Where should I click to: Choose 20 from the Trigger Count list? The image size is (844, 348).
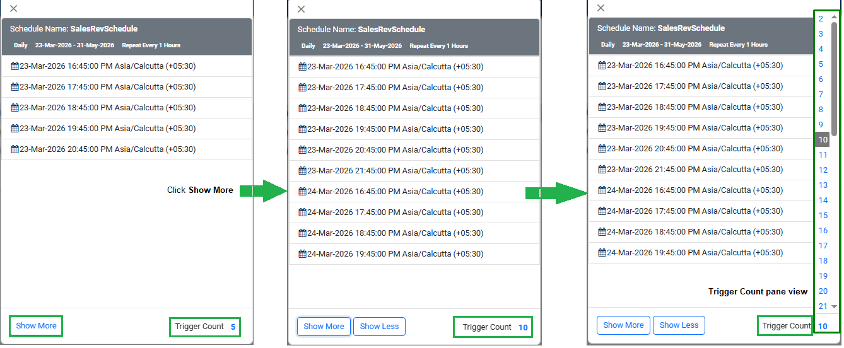coord(823,291)
